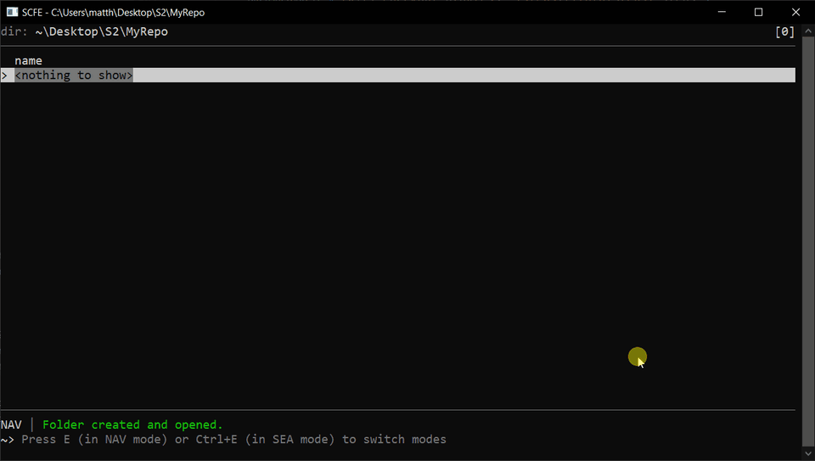
Task: Maximize the SCFE window
Action: (x=758, y=12)
